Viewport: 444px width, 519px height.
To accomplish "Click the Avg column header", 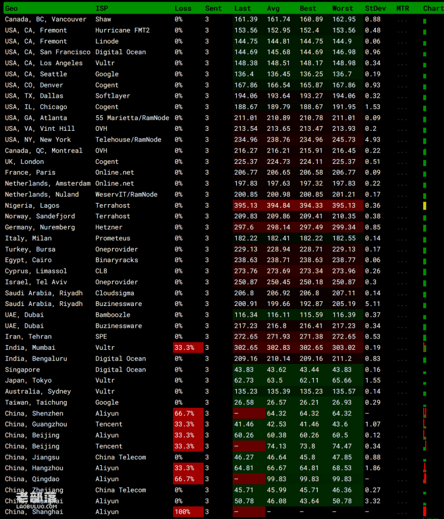I will click(x=273, y=9).
